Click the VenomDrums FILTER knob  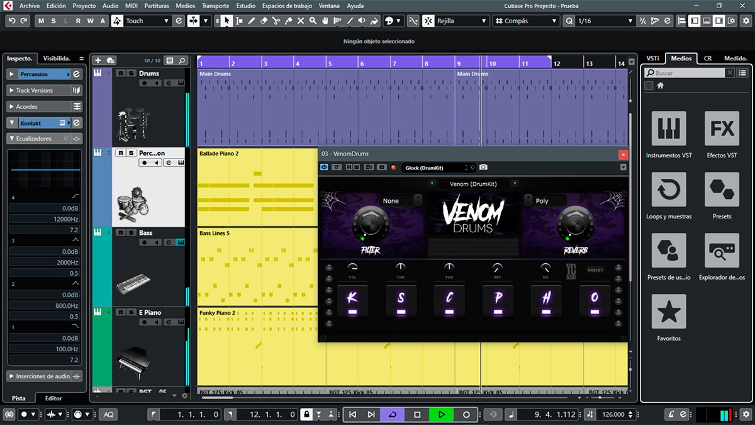[x=371, y=223]
